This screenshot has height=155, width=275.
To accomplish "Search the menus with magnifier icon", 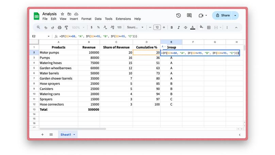I will coord(38,27).
